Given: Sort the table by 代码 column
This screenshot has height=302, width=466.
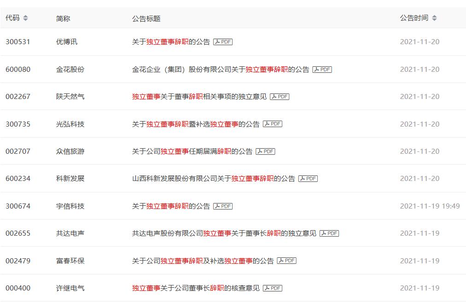Looking at the screenshot, I should [17, 19].
